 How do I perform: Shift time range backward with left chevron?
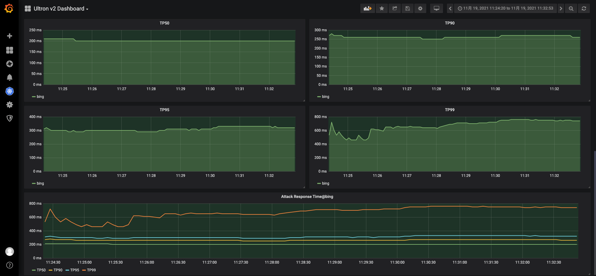tap(450, 8)
